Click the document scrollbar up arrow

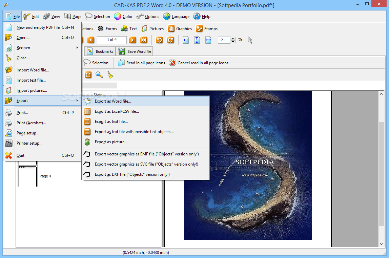point(381,94)
